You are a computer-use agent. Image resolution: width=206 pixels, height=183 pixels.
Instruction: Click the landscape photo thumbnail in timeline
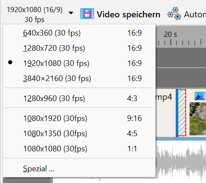[x=198, y=119]
